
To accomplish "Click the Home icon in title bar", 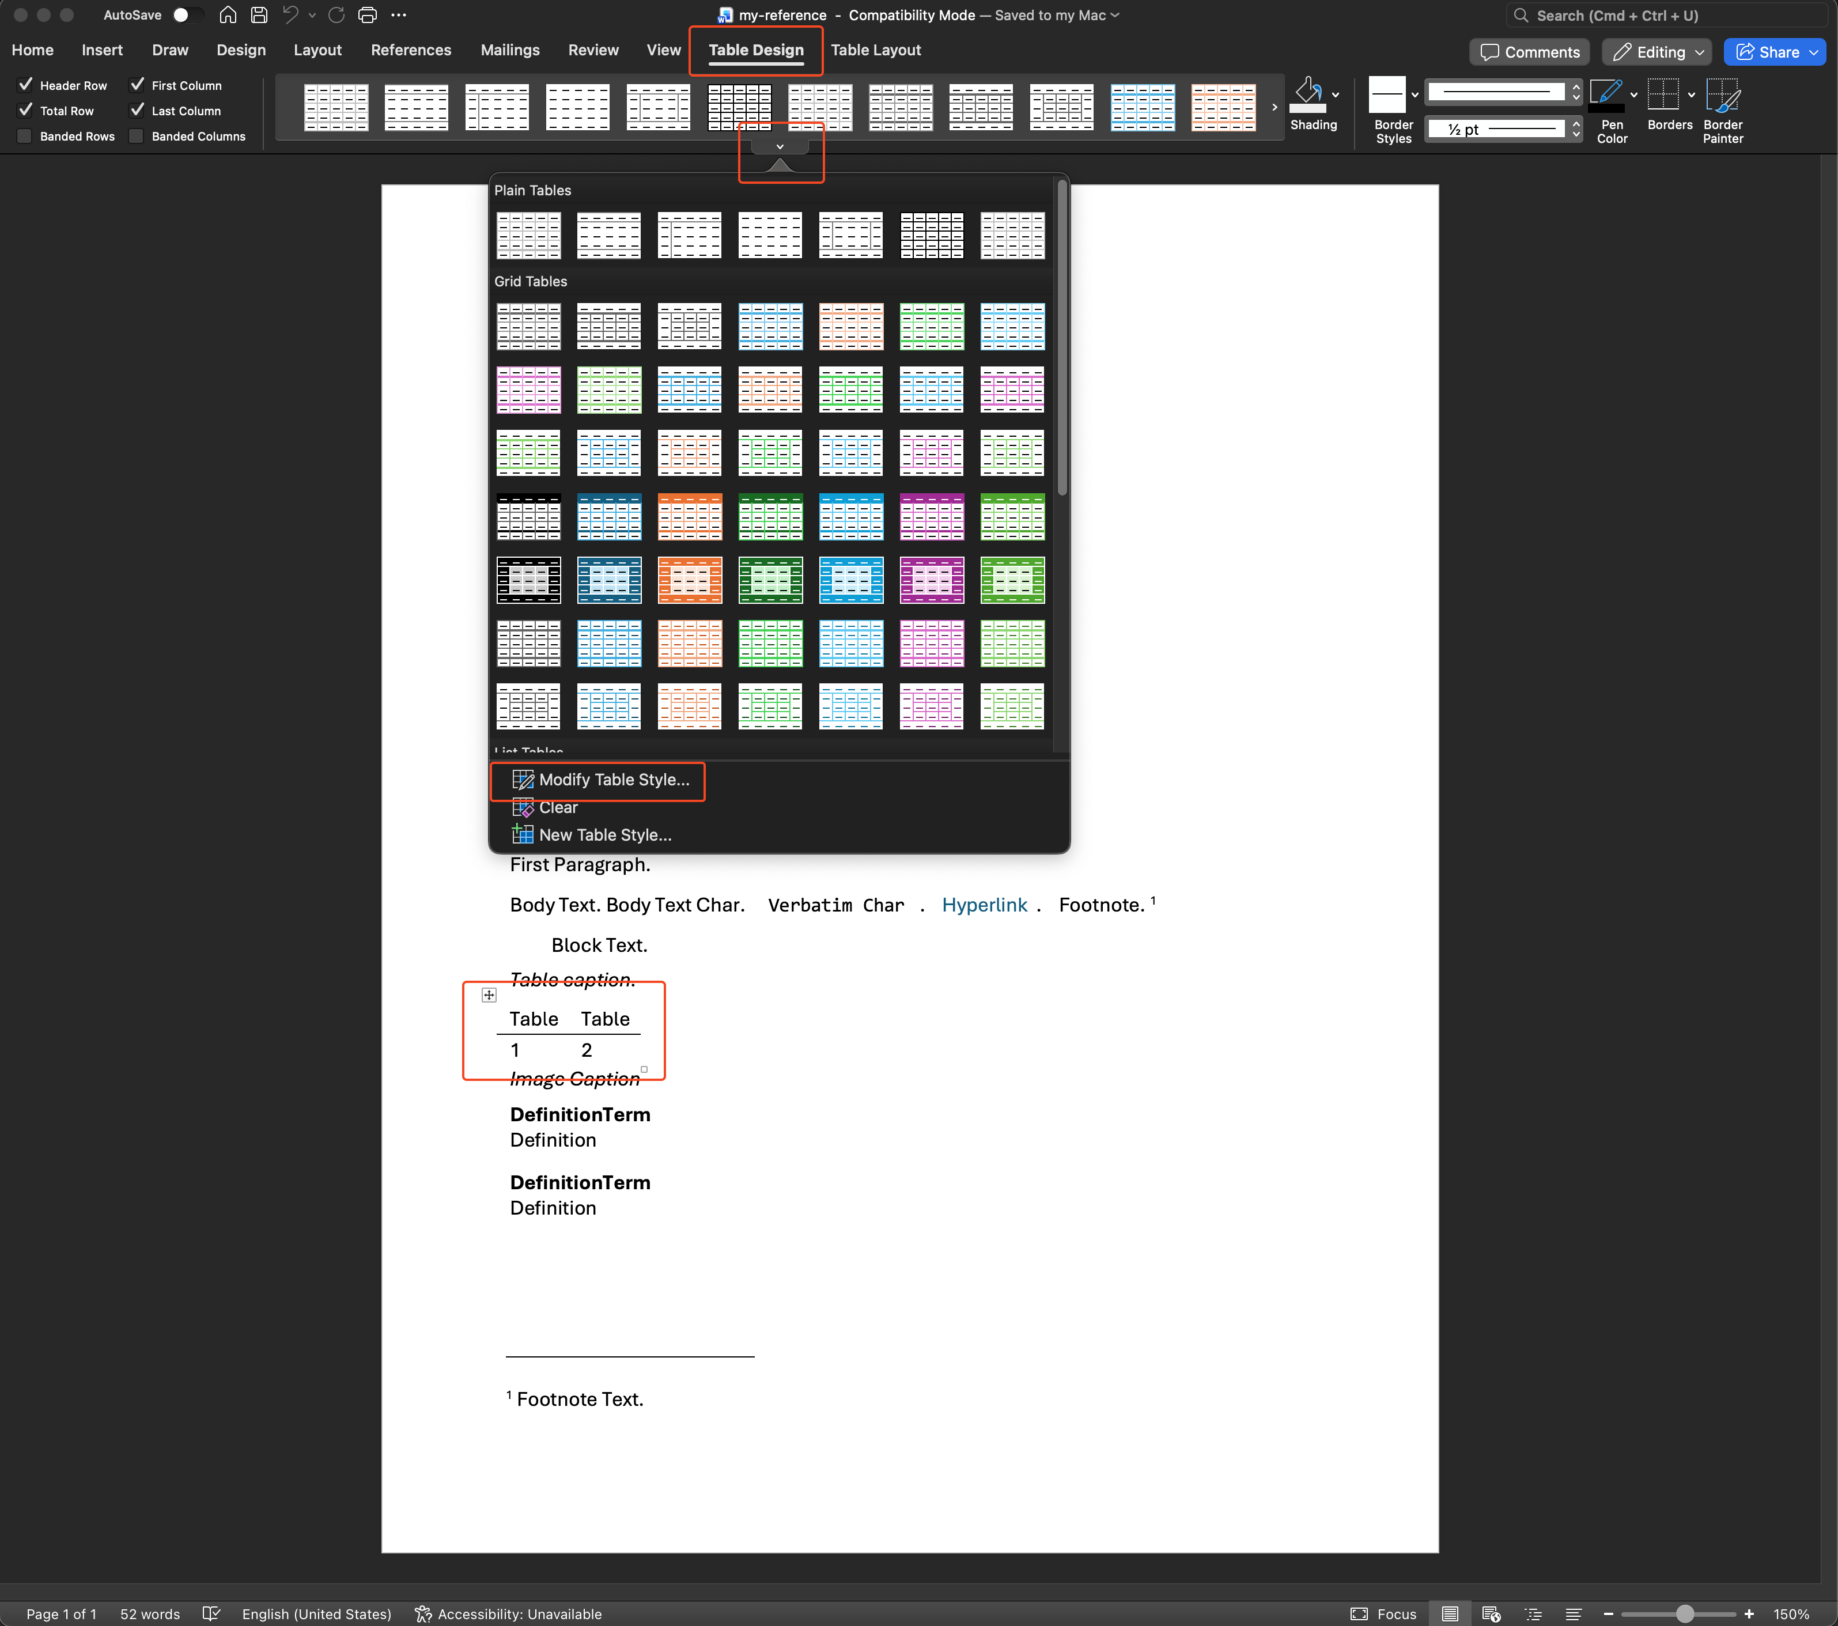I will click(x=228, y=16).
